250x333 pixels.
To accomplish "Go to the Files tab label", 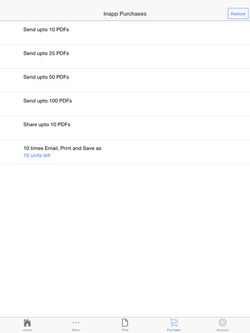I will click(x=125, y=330).
